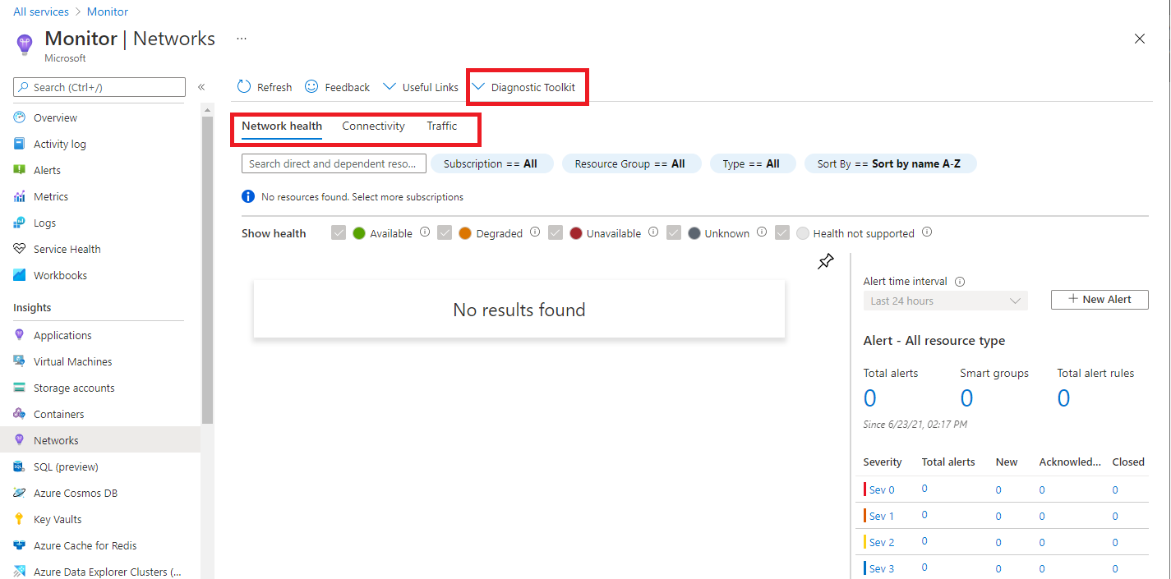Toggle Health not supported checkbox
1171x579 pixels.
point(782,233)
